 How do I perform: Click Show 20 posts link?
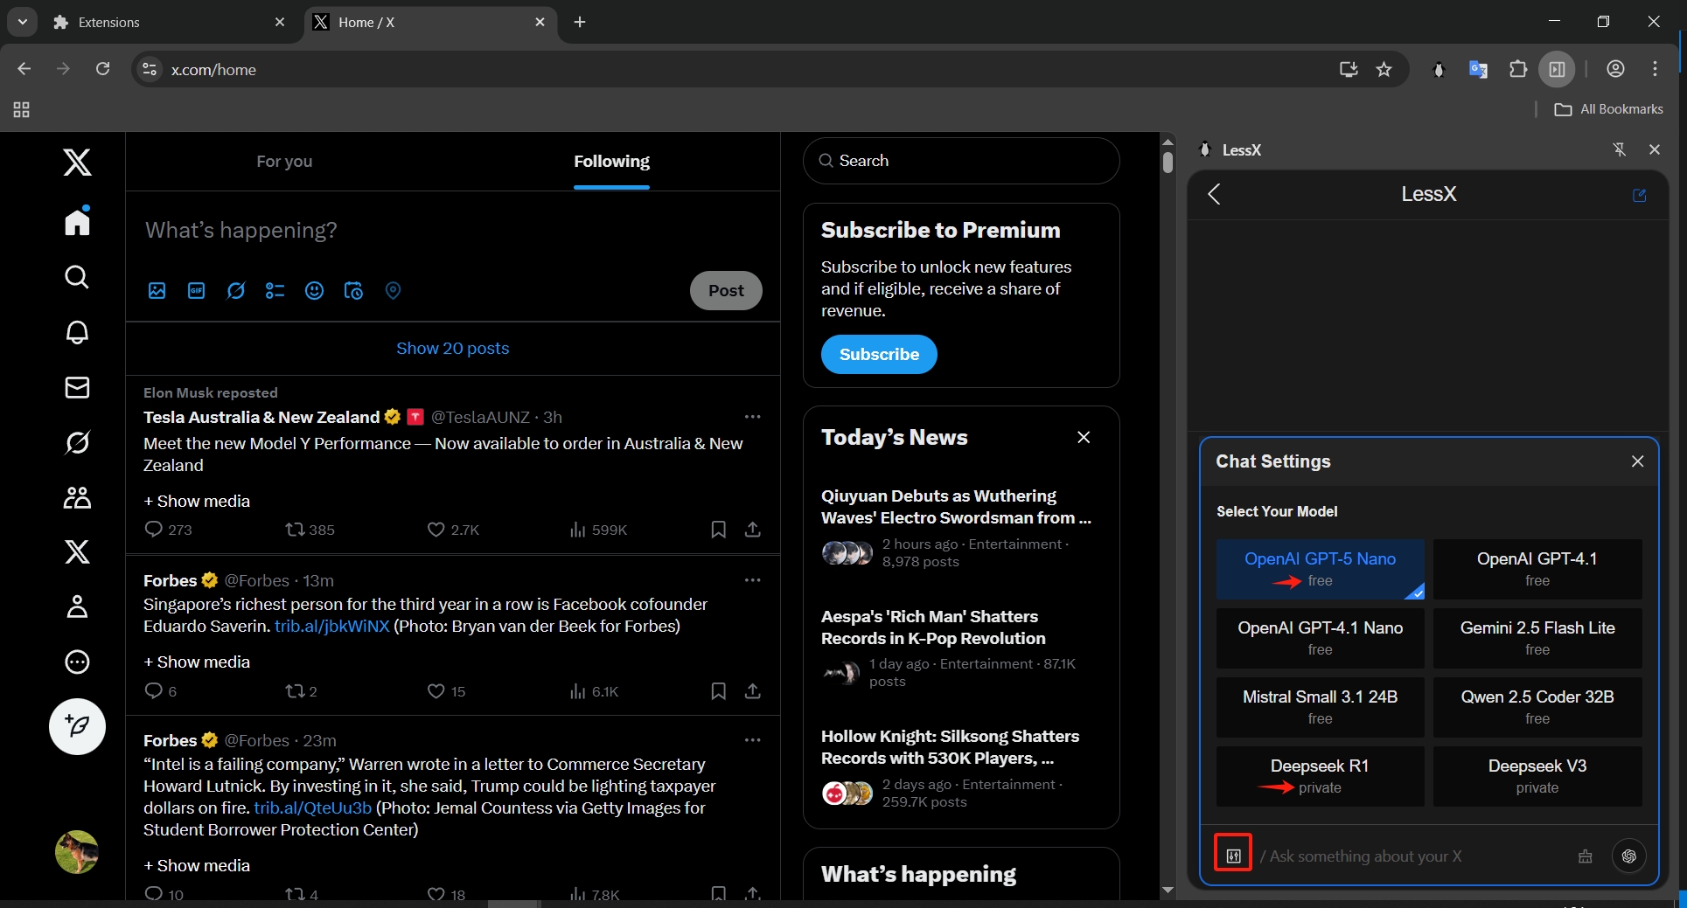point(452,348)
